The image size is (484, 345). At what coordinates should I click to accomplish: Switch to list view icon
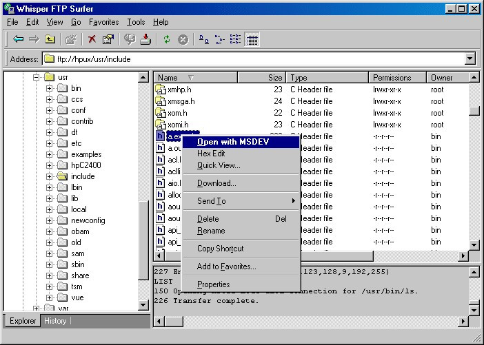pyautogui.click(x=235, y=39)
